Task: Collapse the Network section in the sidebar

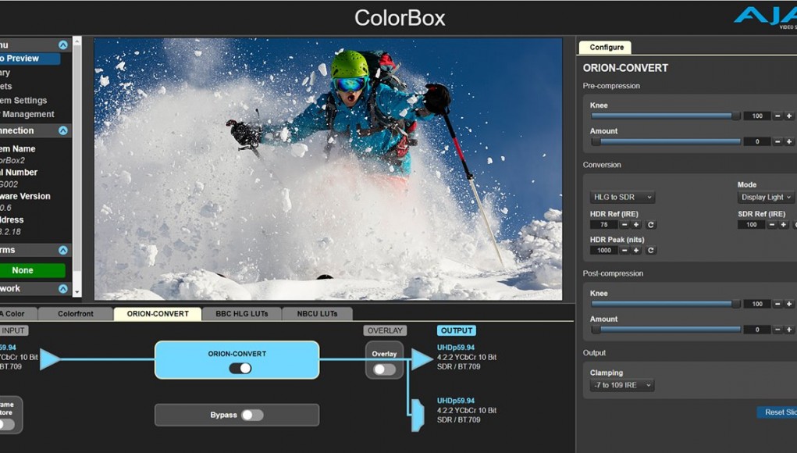Action: (x=63, y=289)
